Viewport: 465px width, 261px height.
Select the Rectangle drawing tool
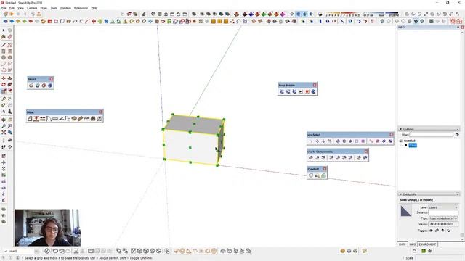click(x=4, y=51)
